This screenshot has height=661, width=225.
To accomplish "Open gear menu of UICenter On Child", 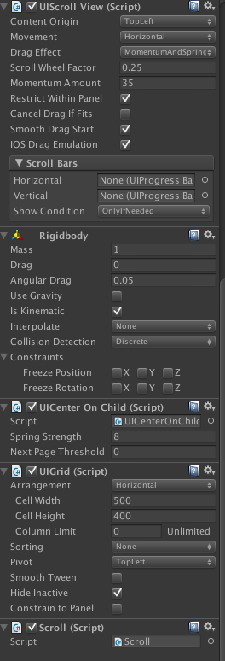I will pos(209,406).
